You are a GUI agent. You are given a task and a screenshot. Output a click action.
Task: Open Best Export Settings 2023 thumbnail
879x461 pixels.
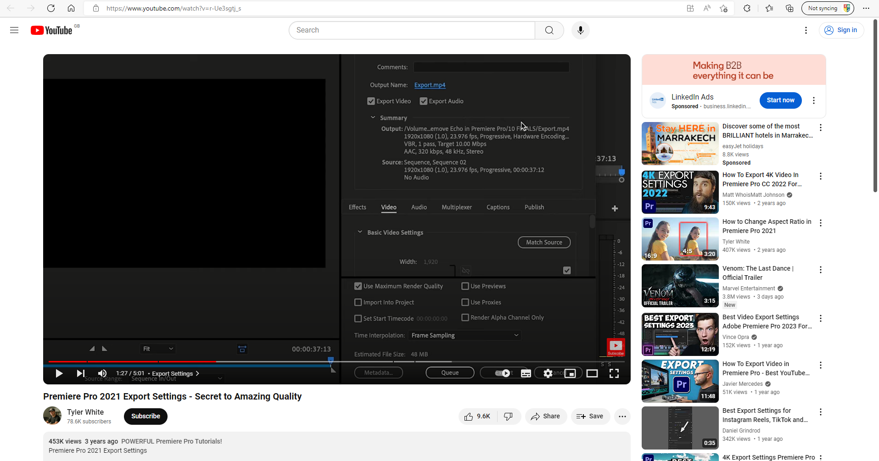point(680,334)
